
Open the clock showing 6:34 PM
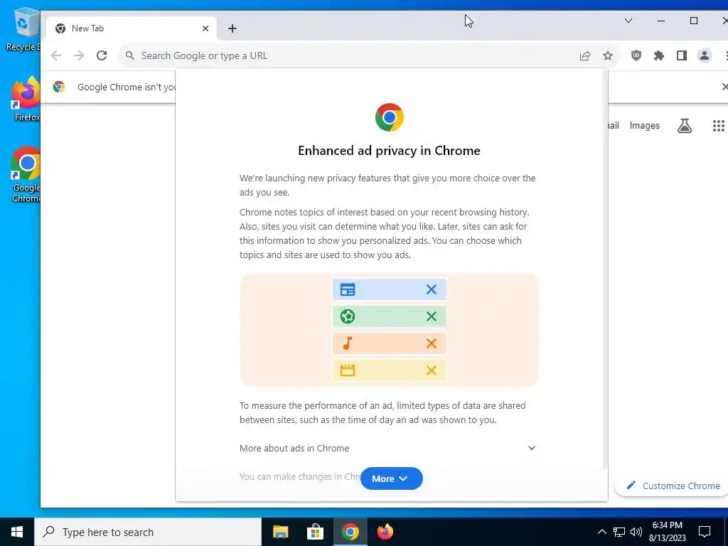click(667, 532)
